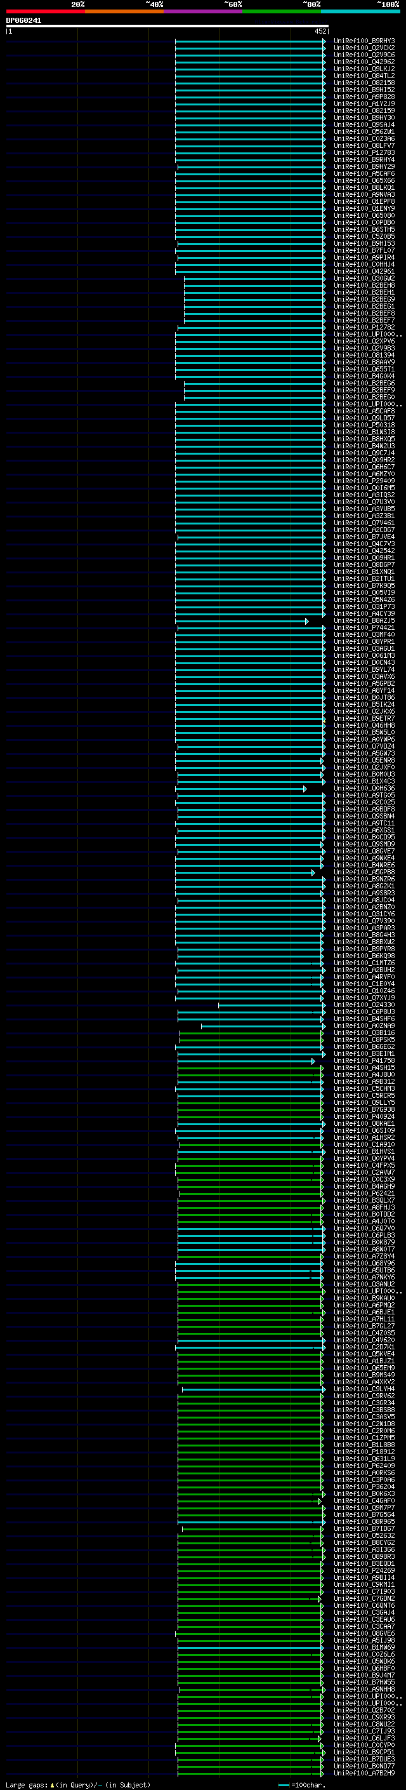Click the alignment bar of UniRef100_O24330
Screen dimensions: 406x1790
[x=272, y=1005]
